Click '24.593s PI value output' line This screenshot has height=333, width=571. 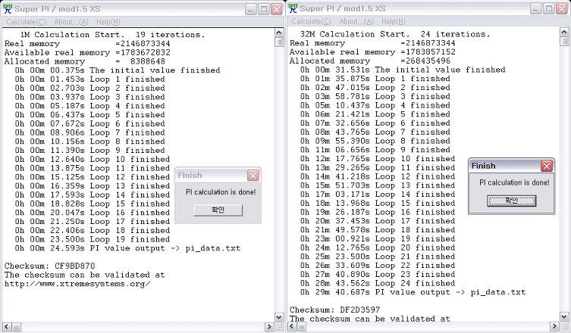coord(127,248)
